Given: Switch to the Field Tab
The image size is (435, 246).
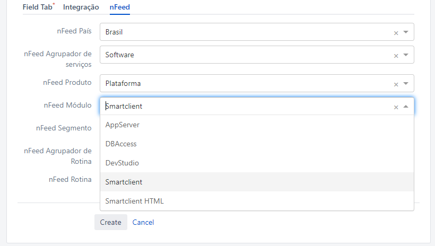Looking at the screenshot, I should pos(38,7).
